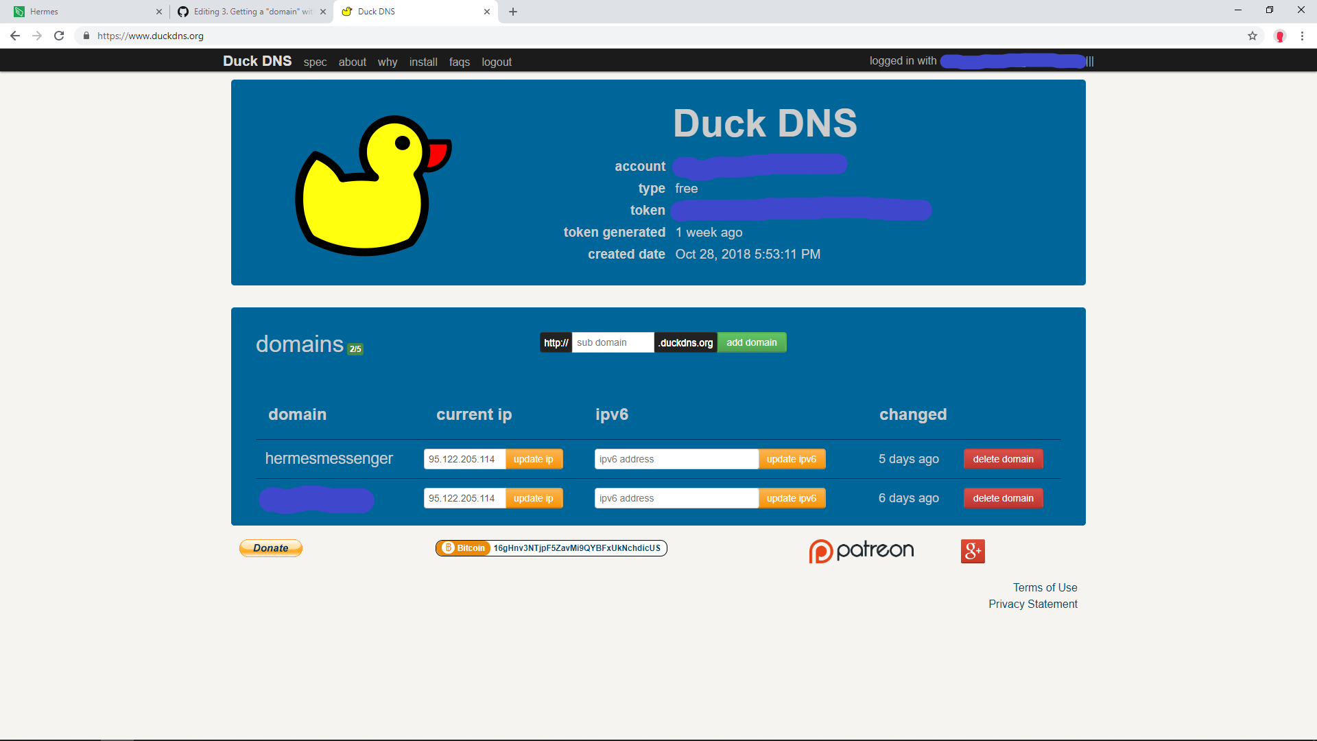Click the account type value "free"
The width and height of the screenshot is (1317, 741).
coord(686,188)
